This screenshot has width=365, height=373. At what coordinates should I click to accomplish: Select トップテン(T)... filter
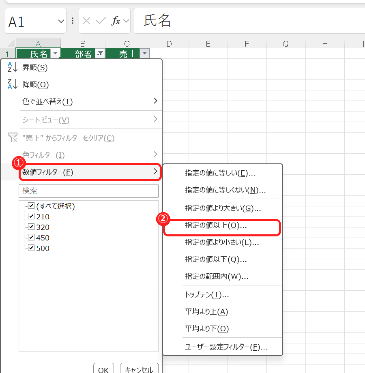(223, 295)
